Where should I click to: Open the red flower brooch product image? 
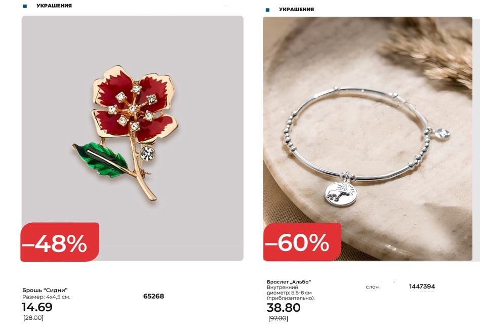click(132, 138)
